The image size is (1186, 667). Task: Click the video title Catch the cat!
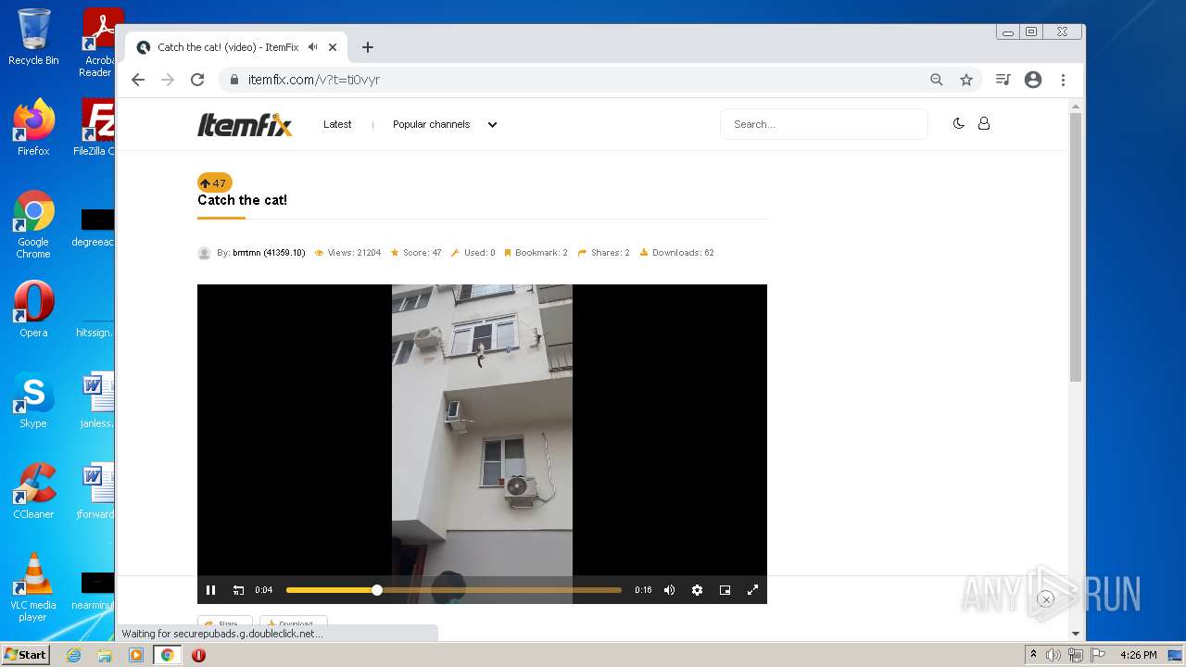[242, 200]
